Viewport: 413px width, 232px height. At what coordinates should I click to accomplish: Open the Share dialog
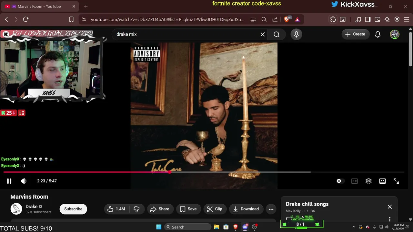(160, 209)
